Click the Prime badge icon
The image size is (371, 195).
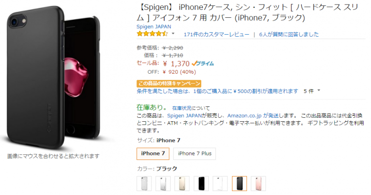(203, 63)
